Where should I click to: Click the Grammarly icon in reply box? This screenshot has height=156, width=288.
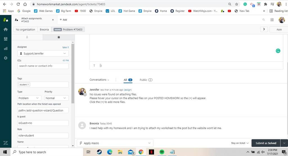278,51
